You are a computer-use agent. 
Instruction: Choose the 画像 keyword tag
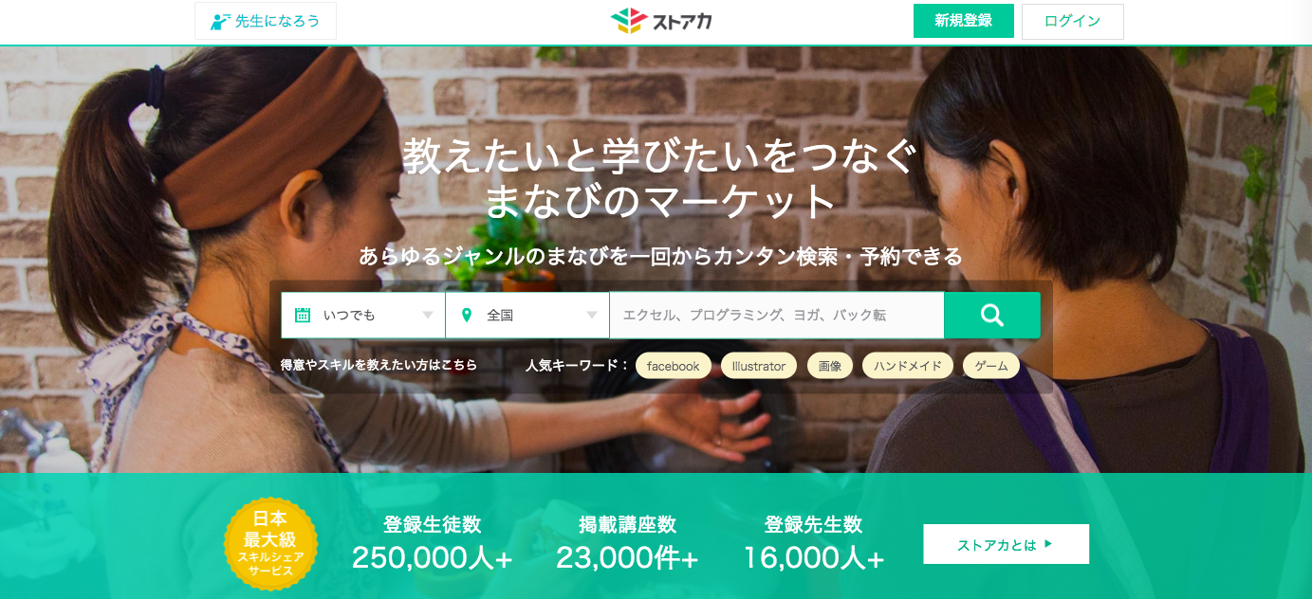point(830,366)
